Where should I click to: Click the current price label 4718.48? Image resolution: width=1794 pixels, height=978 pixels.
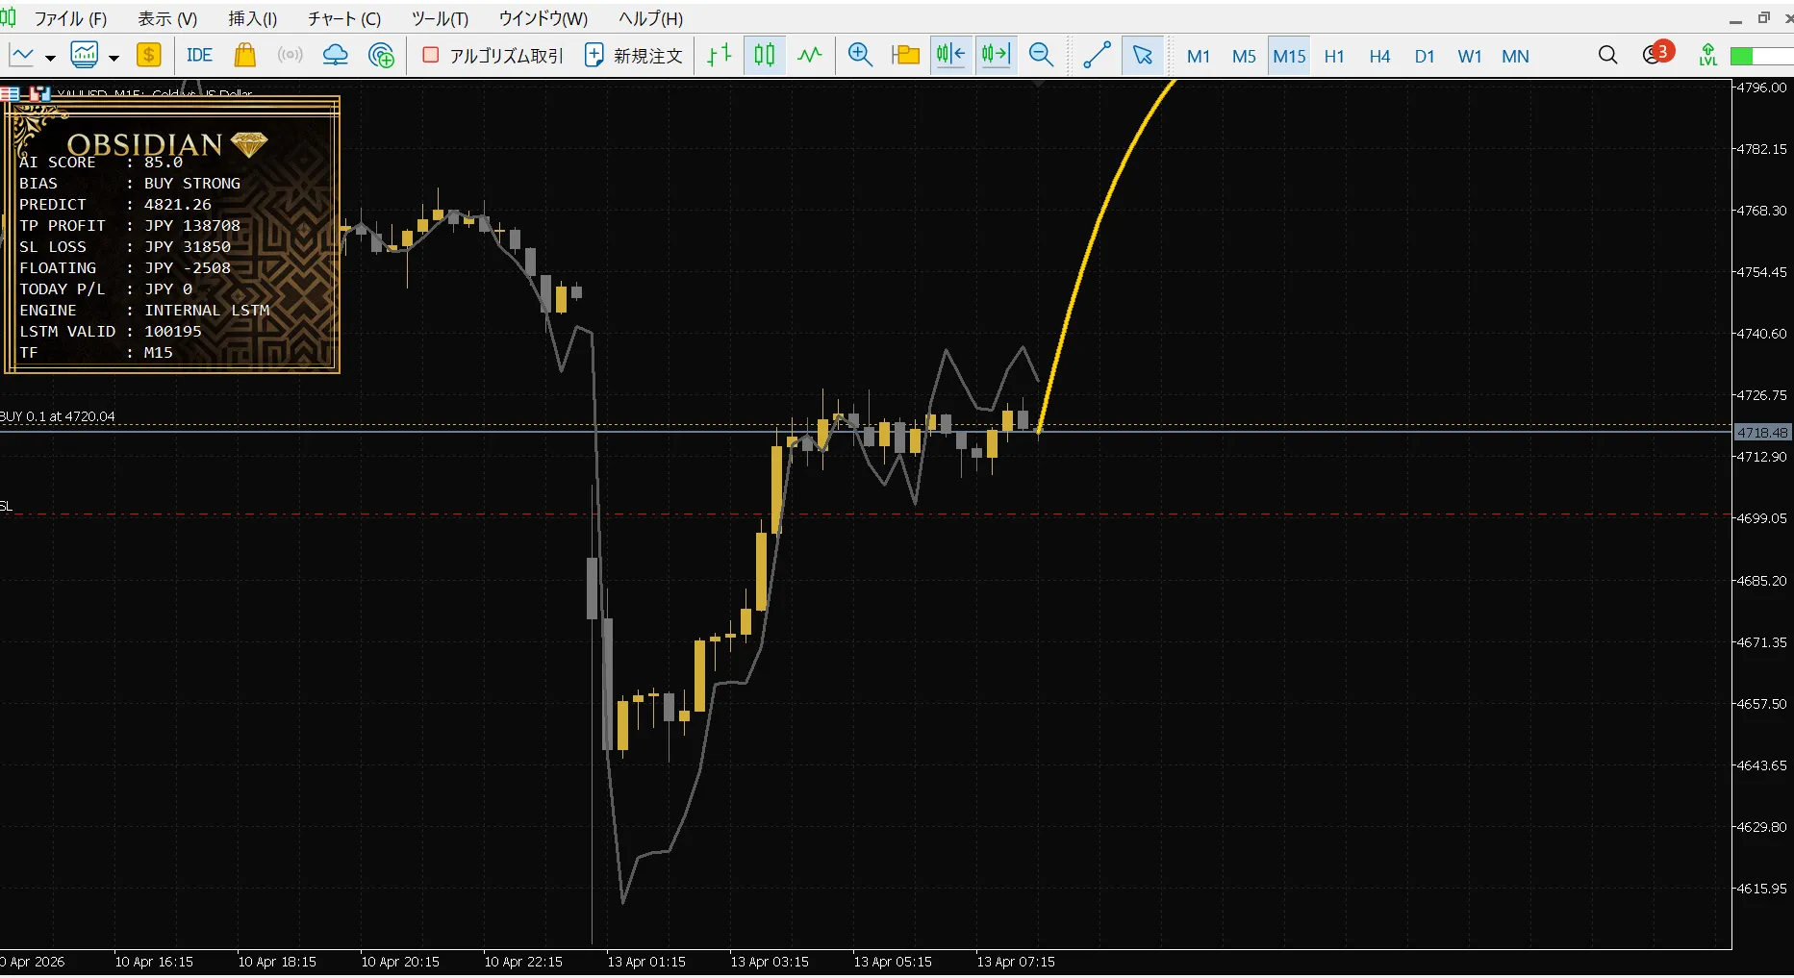(x=1762, y=433)
